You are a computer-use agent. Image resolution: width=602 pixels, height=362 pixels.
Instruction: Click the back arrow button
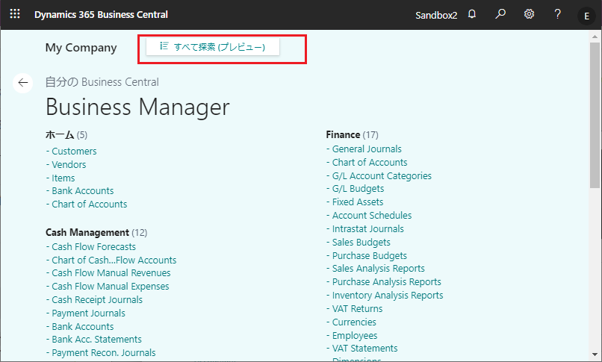(x=23, y=83)
